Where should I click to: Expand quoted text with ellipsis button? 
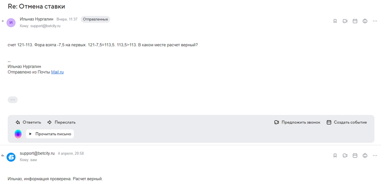pyautogui.click(x=13, y=100)
